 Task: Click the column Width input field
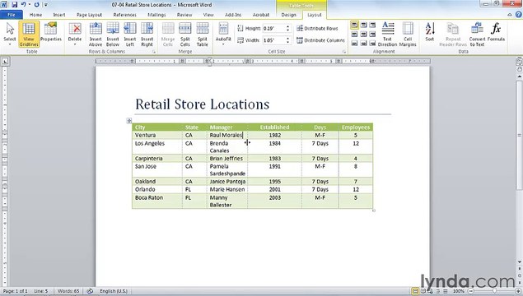click(273, 40)
